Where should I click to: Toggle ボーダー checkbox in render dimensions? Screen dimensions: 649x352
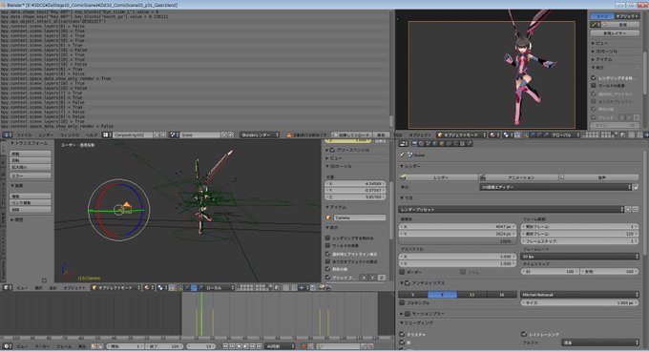402,272
